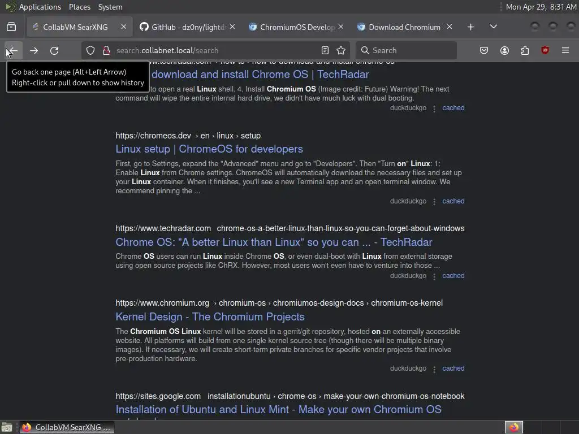Open 'A better Linux than Linux' TechRadar link
This screenshot has width=579, height=434.
point(274,242)
